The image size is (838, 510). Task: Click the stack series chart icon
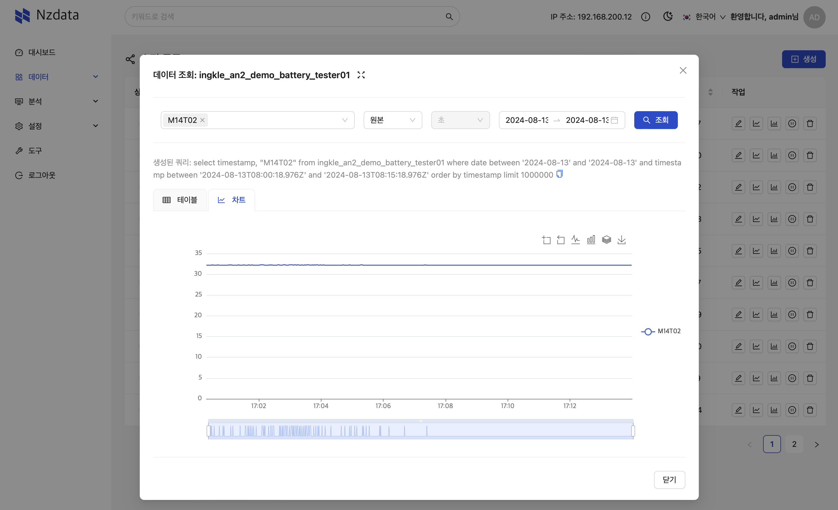(x=606, y=240)
